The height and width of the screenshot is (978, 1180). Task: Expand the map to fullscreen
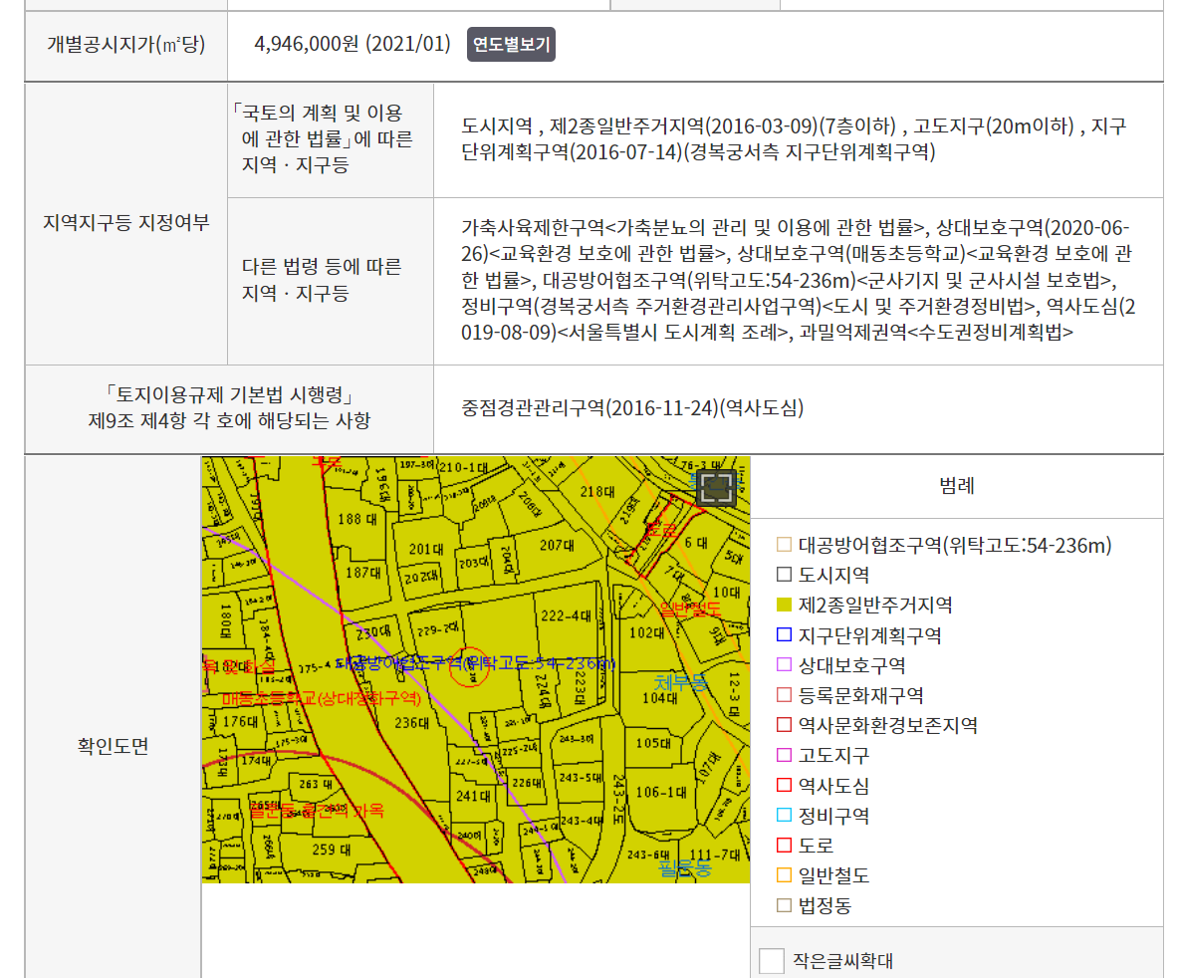[716, 488]
